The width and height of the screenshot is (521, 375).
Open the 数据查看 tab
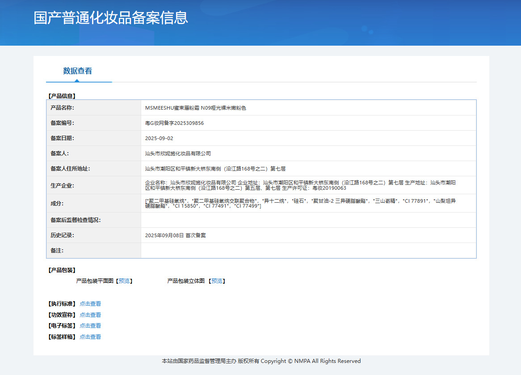(77, 71)
